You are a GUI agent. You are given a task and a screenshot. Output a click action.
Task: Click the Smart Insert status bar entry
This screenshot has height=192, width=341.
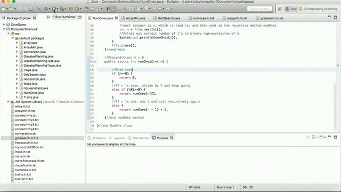(225, 187)
